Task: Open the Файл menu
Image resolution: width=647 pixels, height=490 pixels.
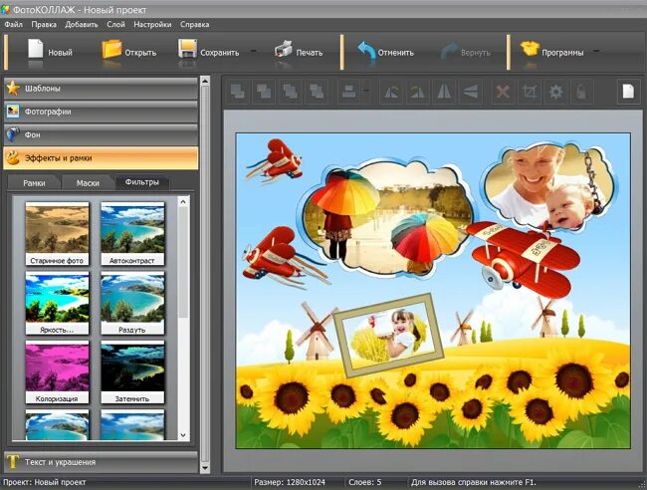Action: tap(14, 24)
